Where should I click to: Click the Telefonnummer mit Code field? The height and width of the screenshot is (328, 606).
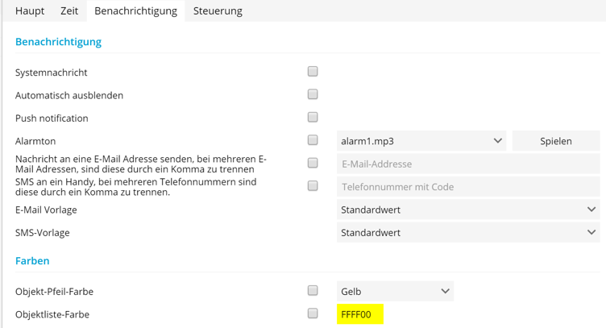467,187
